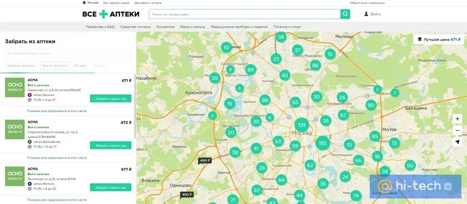467x204 pixels.
Task: Select the map cluster labeled 86
Action: click(x=315, y=65)
